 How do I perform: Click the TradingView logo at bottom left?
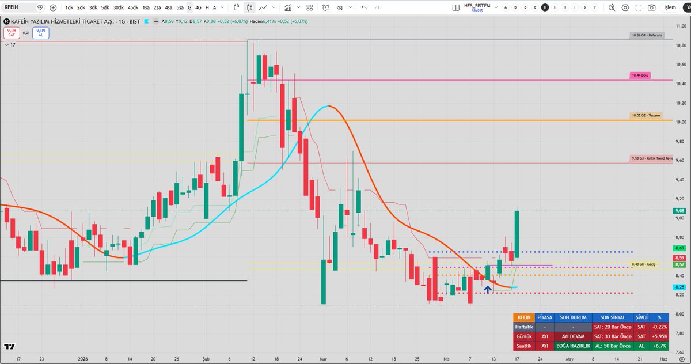[9, 347]
